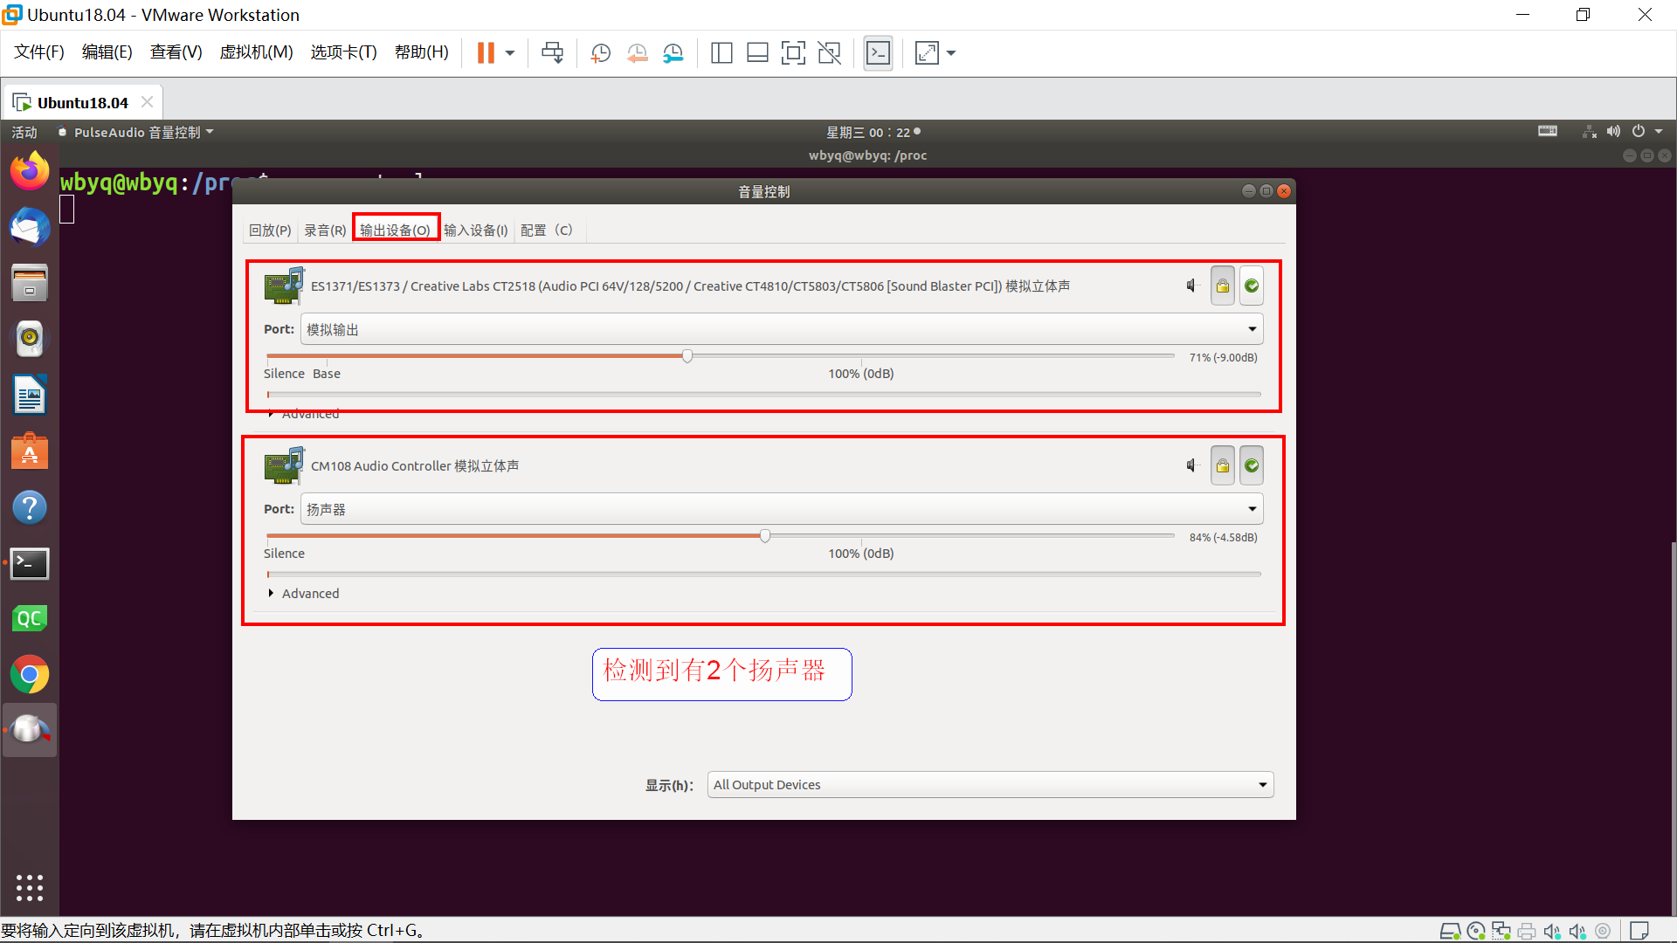Screen dimensions: 1677x943
Task: Suspend the virtual machine with the pause icon
Action: click(x=486, y=52)
